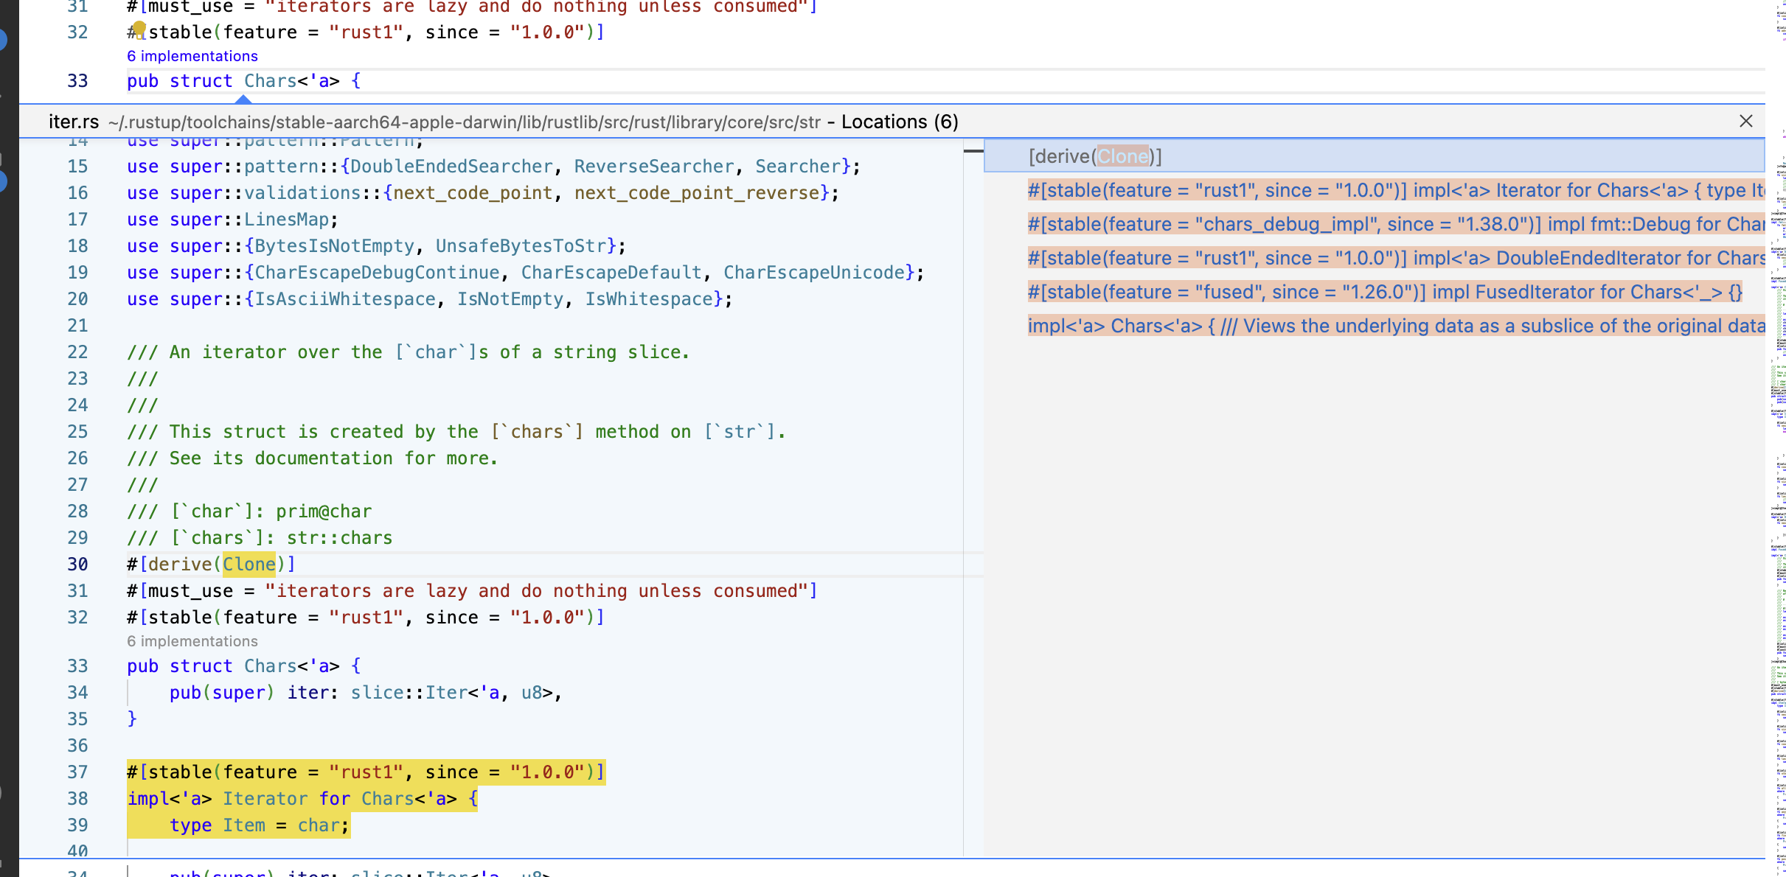Click the "rust1" string on line 37
This screenshot has height=877, width=1786.
coord(366,772)
